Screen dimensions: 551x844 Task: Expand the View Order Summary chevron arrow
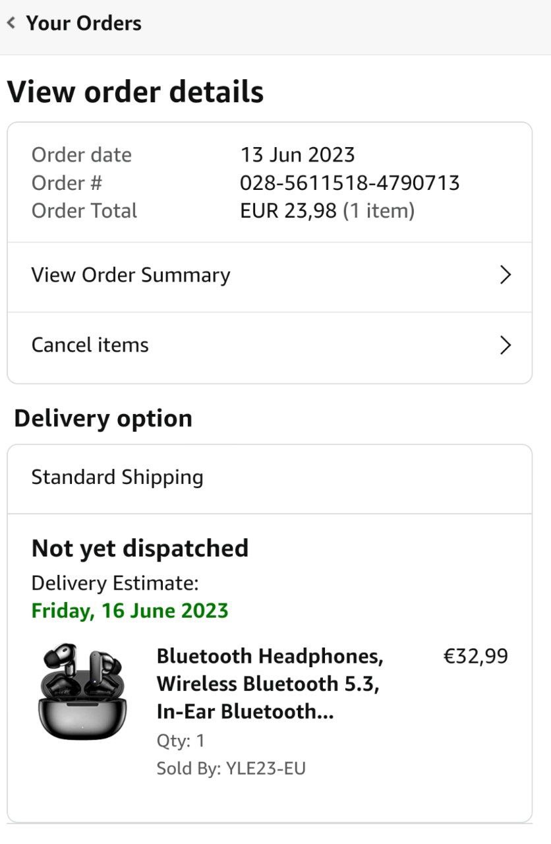pos(505,275)
